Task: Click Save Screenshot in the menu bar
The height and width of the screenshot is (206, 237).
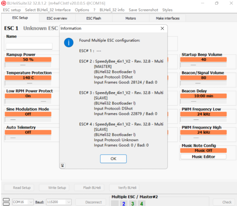Action: click(x=143, y=10)
